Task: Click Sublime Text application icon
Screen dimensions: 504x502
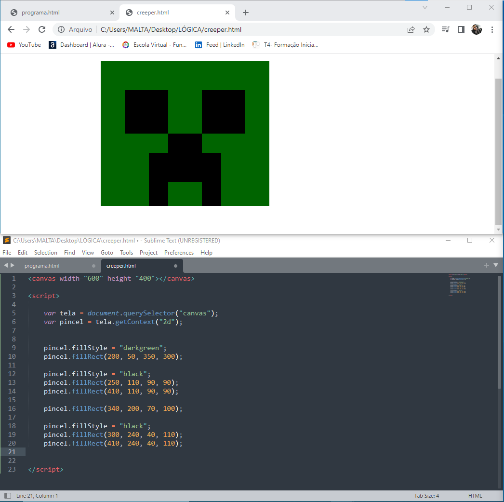Action: click(x=6, y=240)
